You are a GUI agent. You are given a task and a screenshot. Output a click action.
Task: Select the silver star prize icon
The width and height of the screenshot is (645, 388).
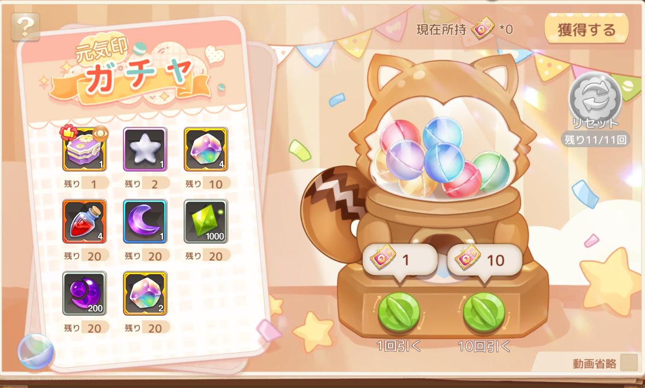[x=145, y=149]
